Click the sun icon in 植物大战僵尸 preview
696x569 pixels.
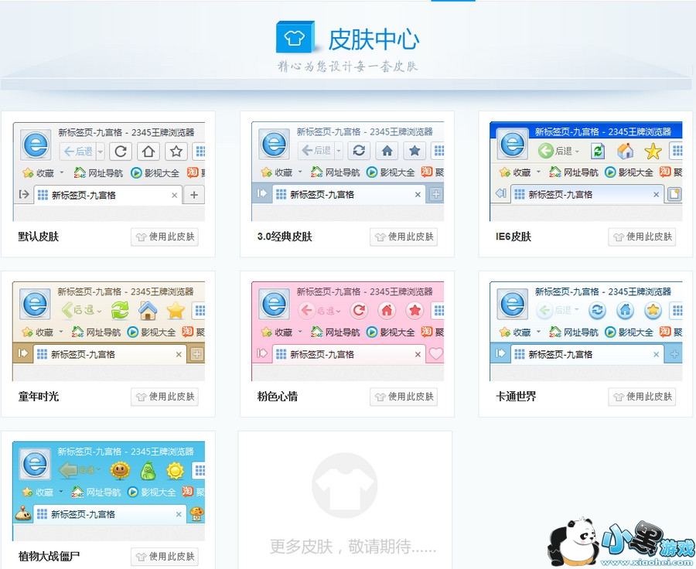coord(176,471)
